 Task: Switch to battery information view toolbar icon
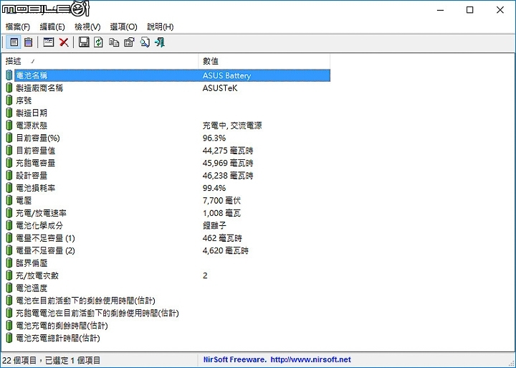(x=14, y=42)
